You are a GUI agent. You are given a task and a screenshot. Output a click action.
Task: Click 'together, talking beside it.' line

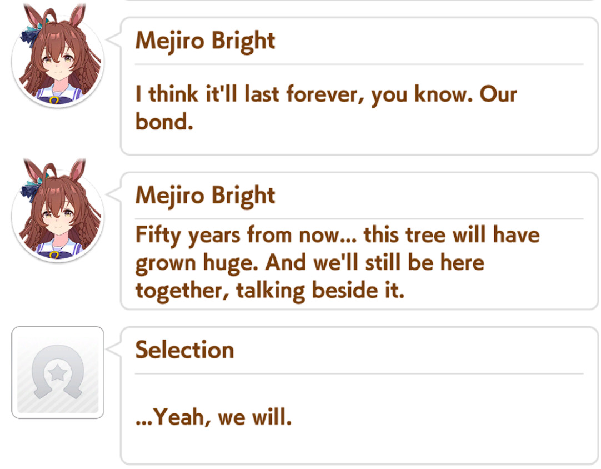pos(270,291)
